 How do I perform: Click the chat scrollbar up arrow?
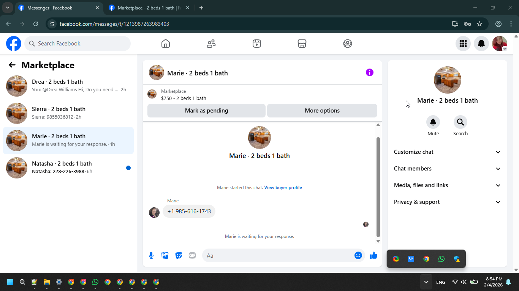378,125
